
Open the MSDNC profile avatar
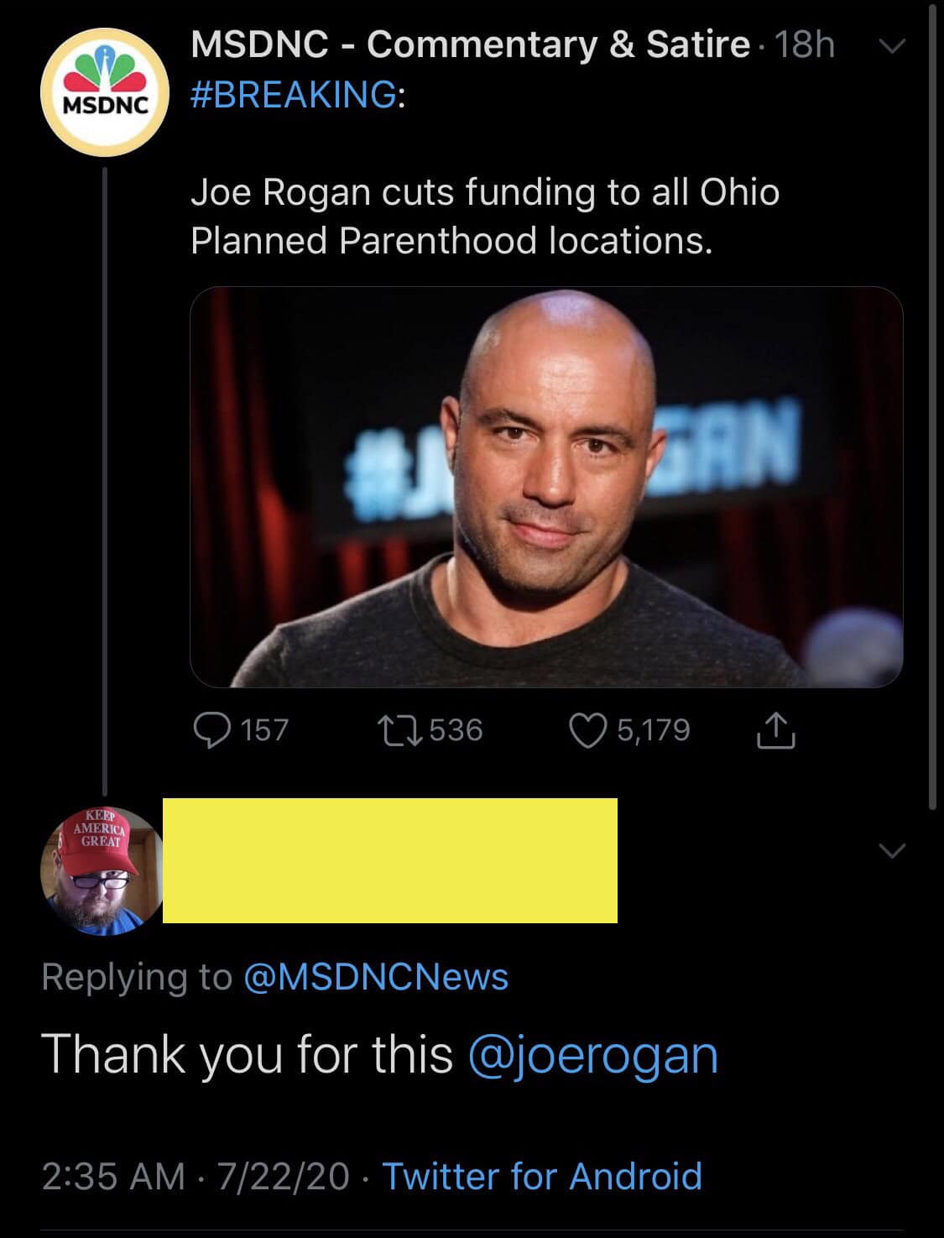click(105, 92)
